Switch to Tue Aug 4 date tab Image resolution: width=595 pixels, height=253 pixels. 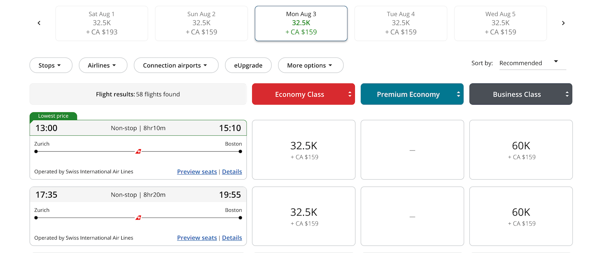click(x=401, y=23)
